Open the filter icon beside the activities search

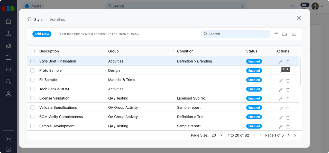tap(276, 34)
